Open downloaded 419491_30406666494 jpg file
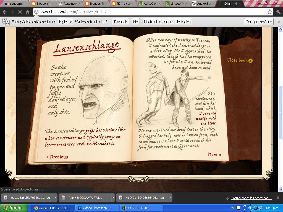 pos(142,198)
